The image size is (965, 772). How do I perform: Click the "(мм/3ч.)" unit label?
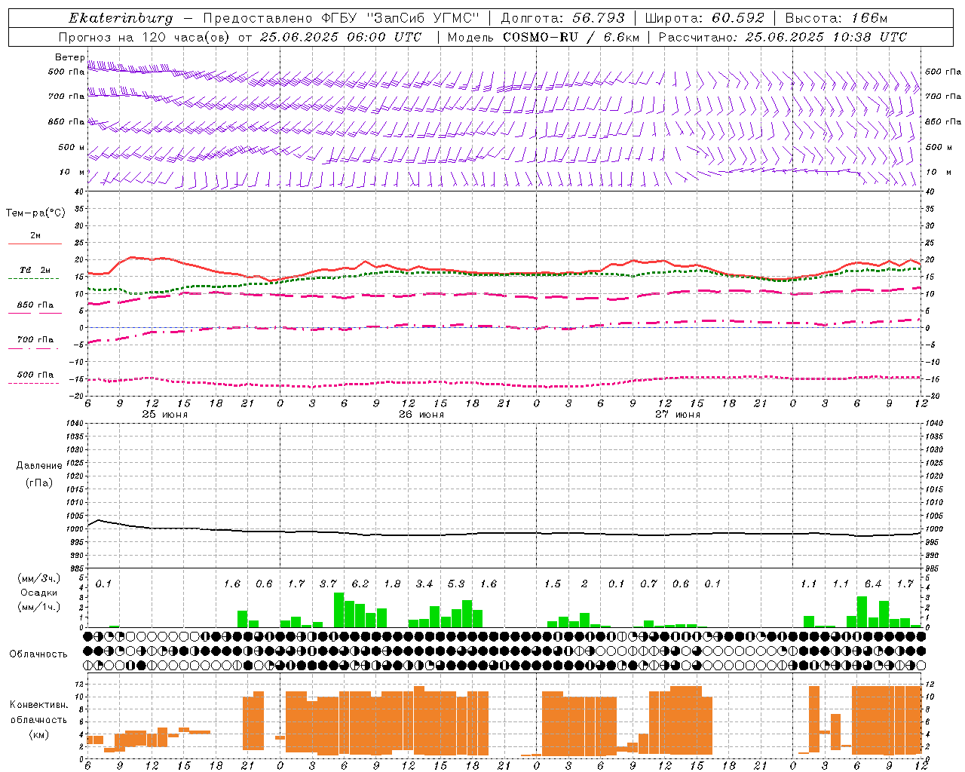(x=38, y=578)
